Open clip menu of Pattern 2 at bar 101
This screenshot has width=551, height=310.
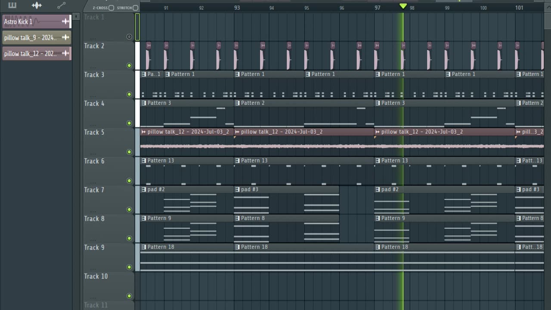tap(519, 103)
